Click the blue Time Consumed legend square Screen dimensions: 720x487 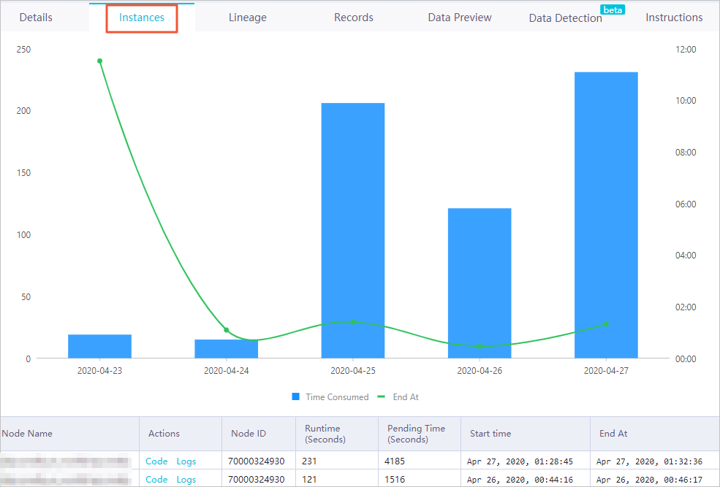tap(296, 396)
